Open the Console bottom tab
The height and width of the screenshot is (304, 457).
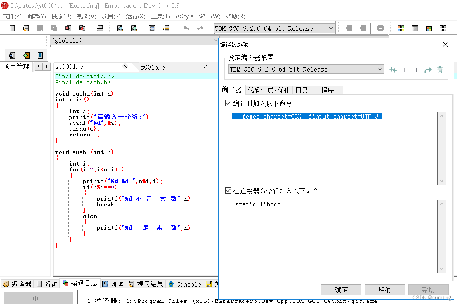tap(185, 284)
